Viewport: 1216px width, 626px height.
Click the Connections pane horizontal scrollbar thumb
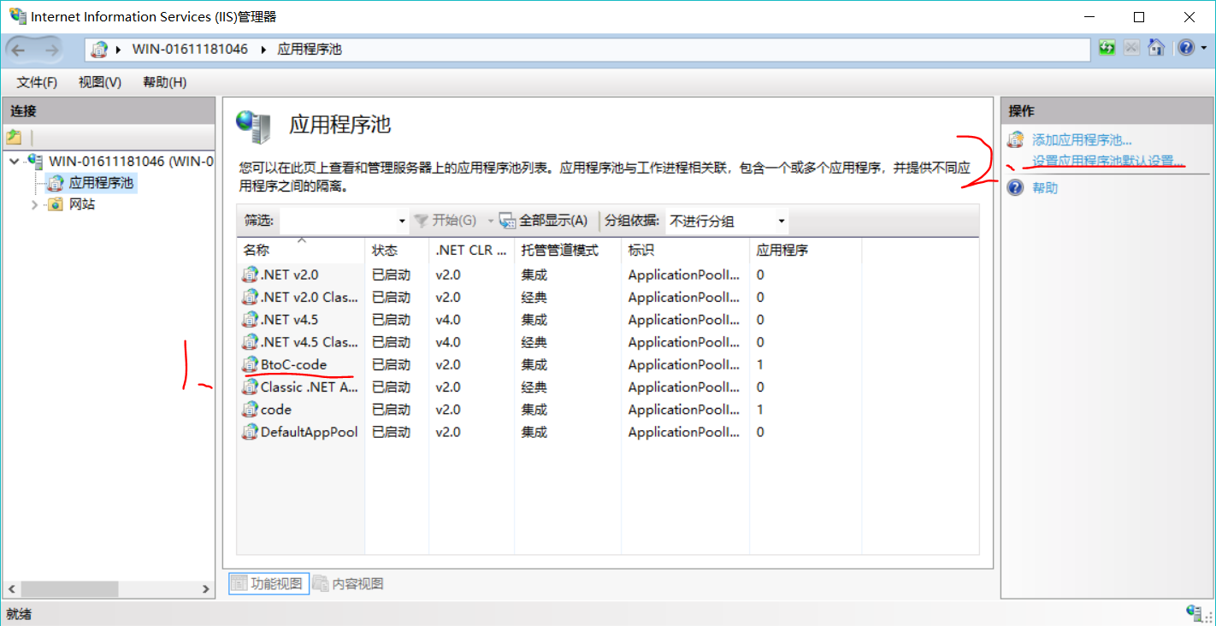70,588
